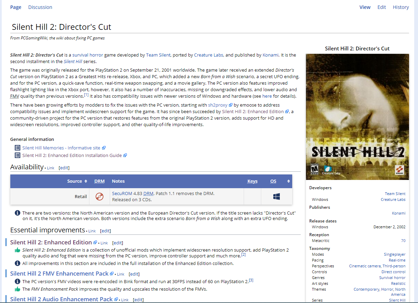Open Silent Hill Memories - Informative site link

tap(61, 148)
